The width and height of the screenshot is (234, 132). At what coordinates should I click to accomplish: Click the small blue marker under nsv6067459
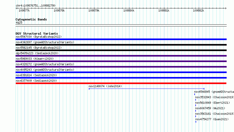(x=196, y=111)
